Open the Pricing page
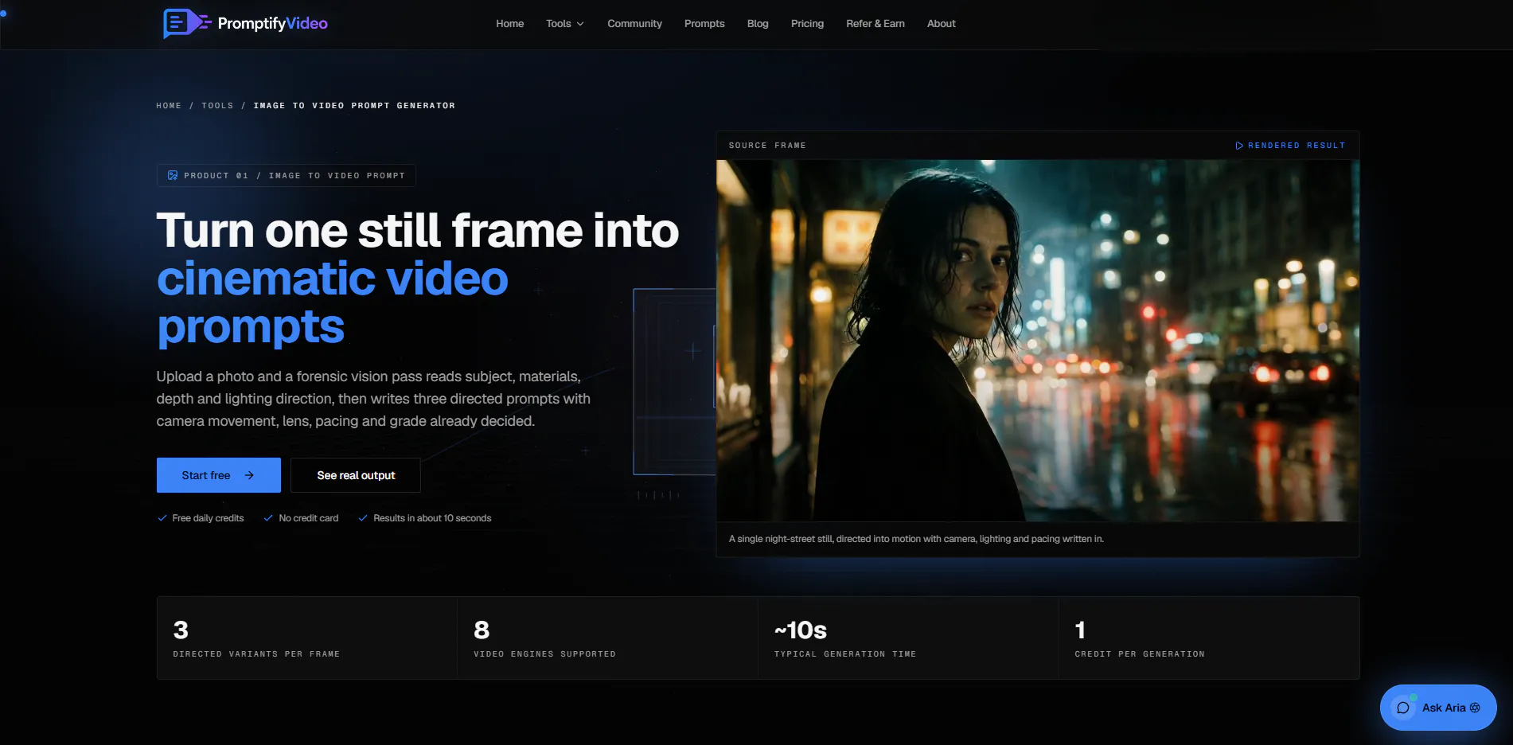 click(807, 24)
